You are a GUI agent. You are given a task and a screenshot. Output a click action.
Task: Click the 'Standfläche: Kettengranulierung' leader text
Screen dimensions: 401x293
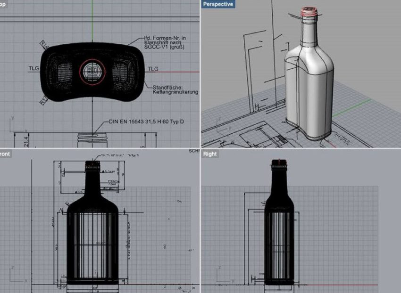(175, 90)
